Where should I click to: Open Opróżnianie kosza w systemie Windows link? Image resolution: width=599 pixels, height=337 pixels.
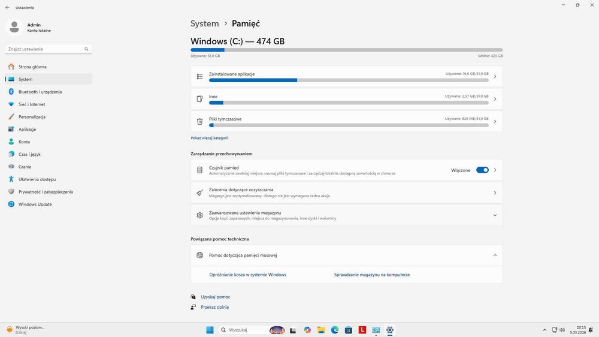tap(247, 275)
